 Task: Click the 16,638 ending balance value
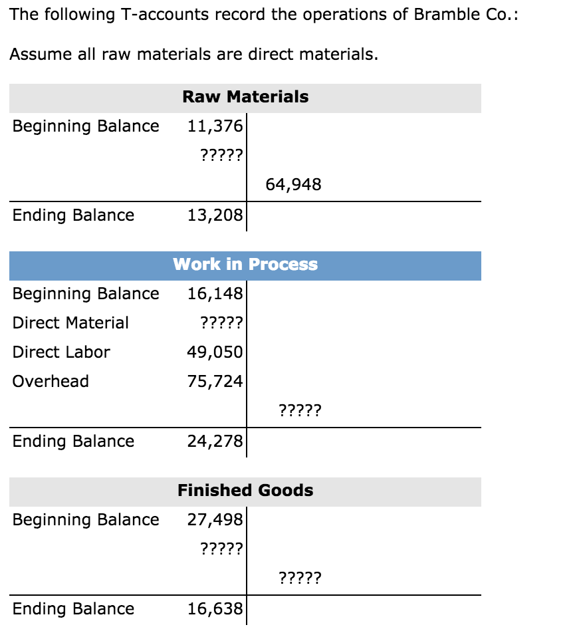pos(216,609)
